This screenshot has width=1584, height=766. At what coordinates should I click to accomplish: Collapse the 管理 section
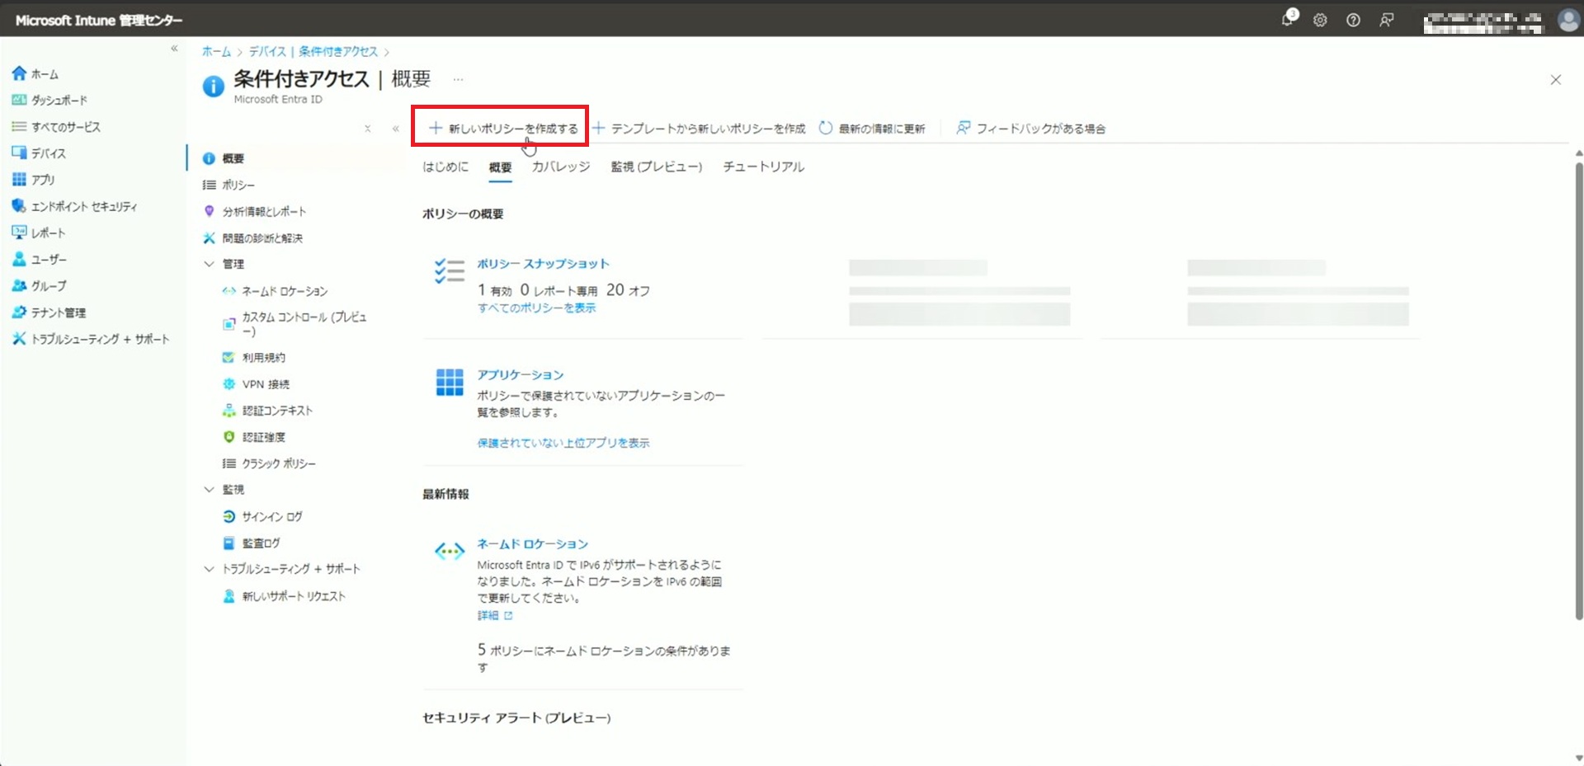click(x=209, y=264)
